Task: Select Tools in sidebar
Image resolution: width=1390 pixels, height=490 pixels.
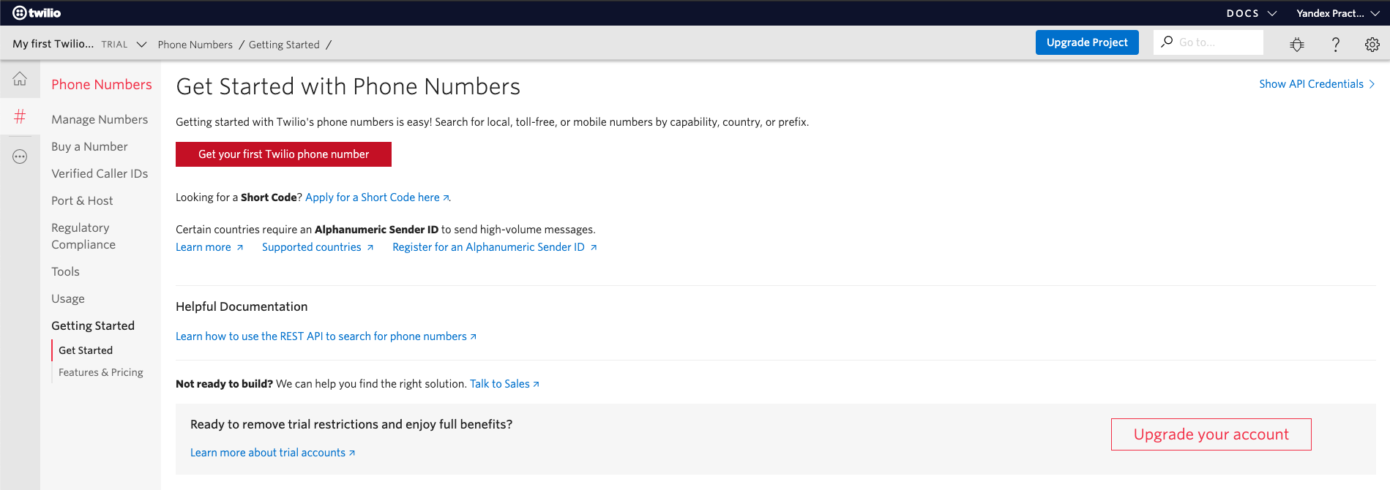Action: (x=65, y=271)
